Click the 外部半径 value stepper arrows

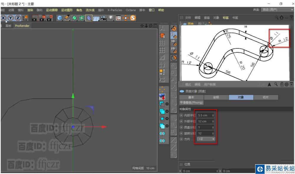click(213, 121)
